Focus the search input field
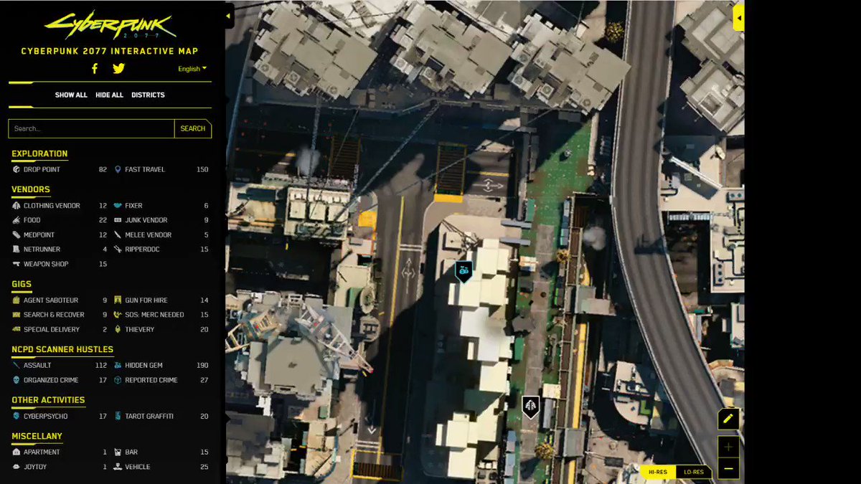The image size is (861, 484). click(91, 128)
